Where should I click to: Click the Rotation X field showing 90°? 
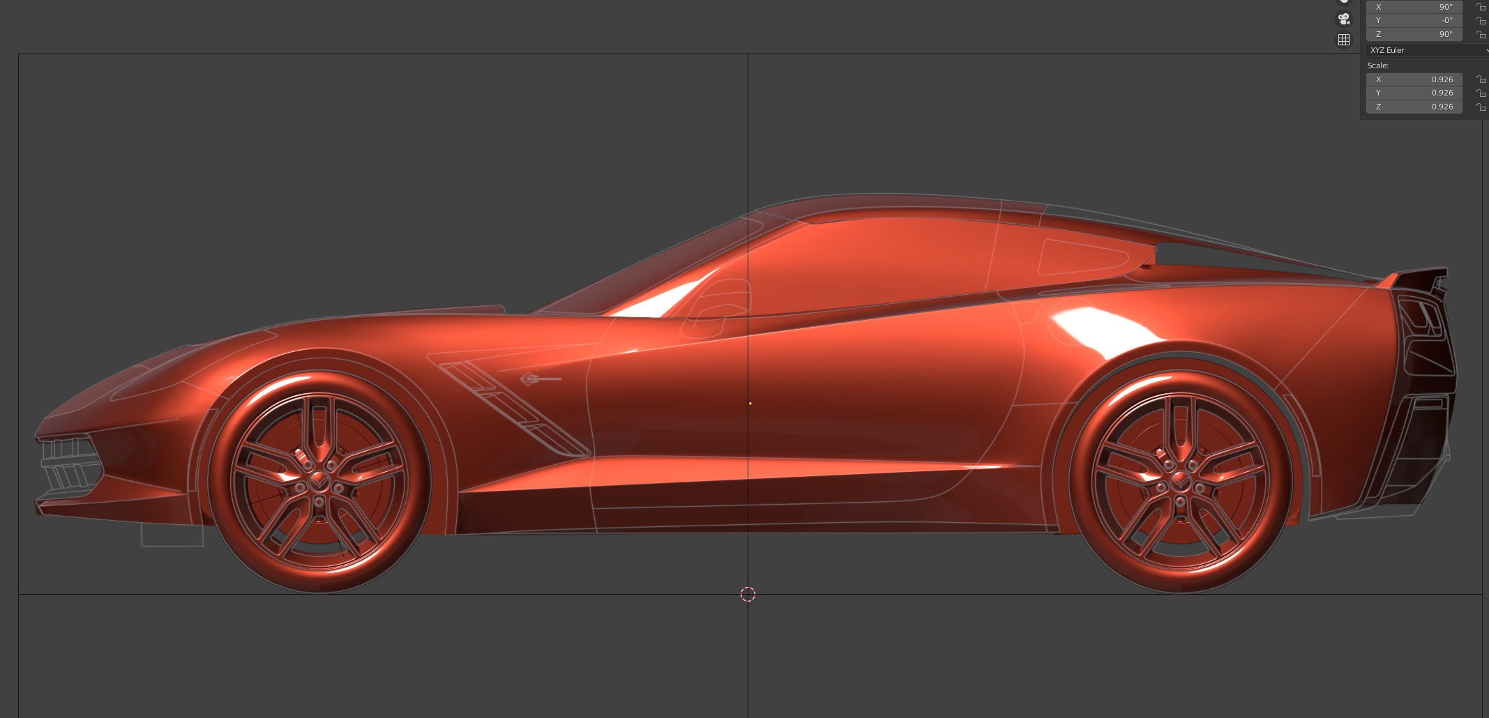pos(1414,7)
